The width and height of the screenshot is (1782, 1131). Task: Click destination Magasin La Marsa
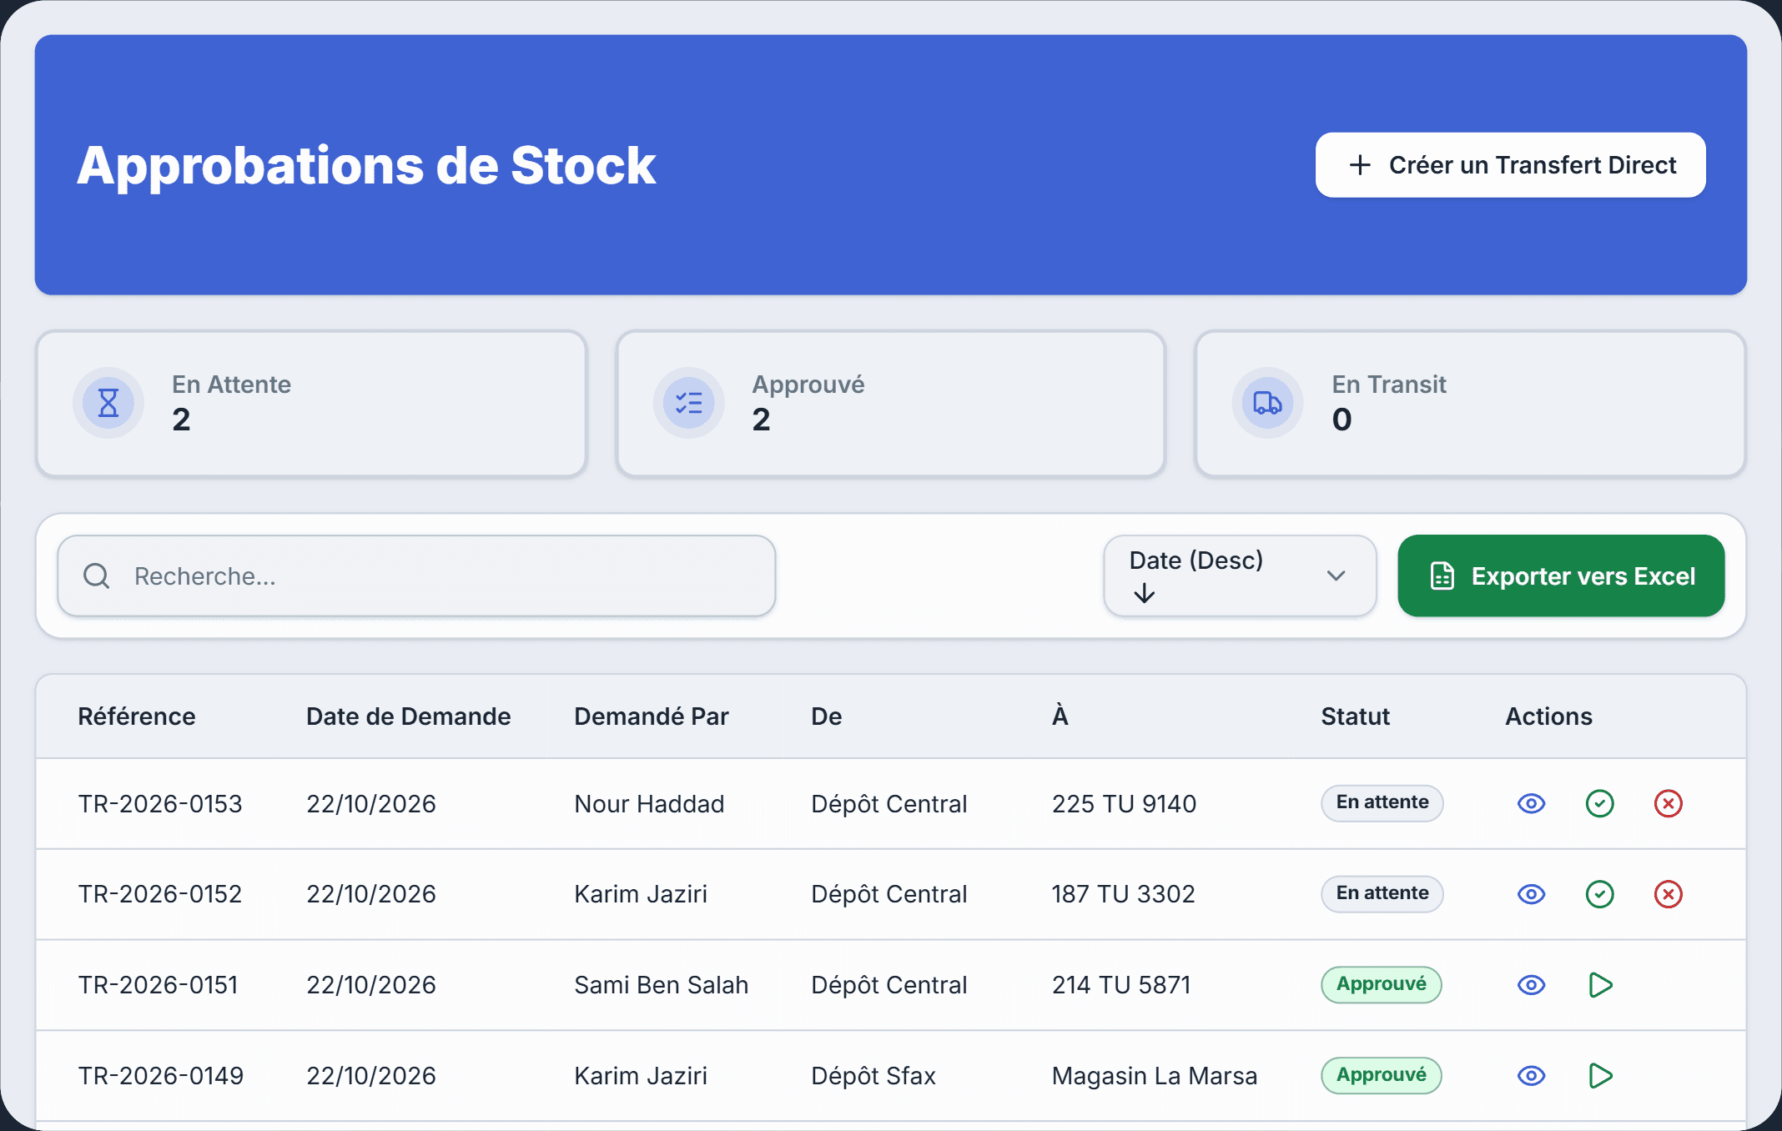point(1155,1076)
